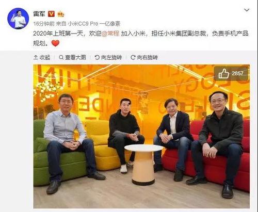Click the red heart emoji in post

55,43
